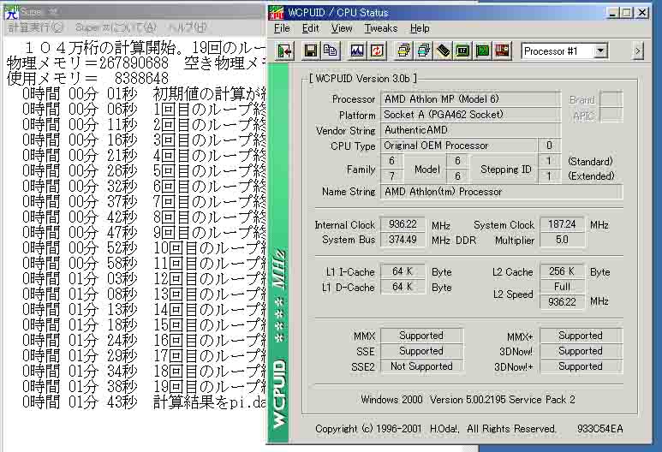Click the memory module chip icon
Image resolution: width=662 pixels, height=452 pixels.
[x=443, y=51]
